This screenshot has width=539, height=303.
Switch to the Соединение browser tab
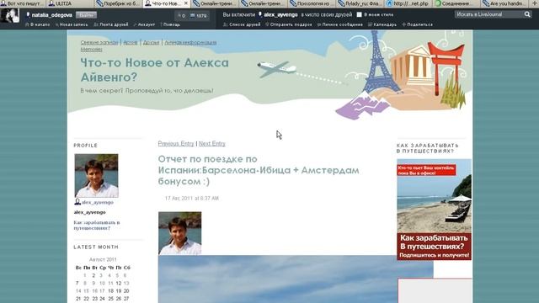tap(456, 3)
